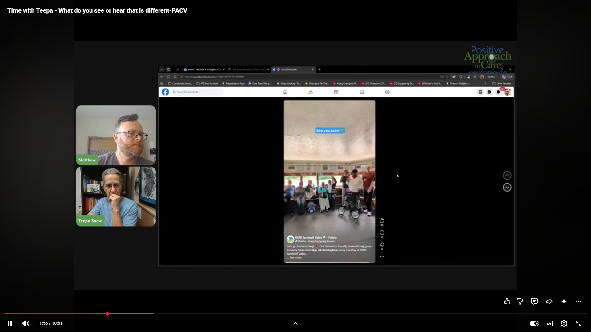
Task: Click the 1:55 / 10:51 time display
Action: [51, 323]
